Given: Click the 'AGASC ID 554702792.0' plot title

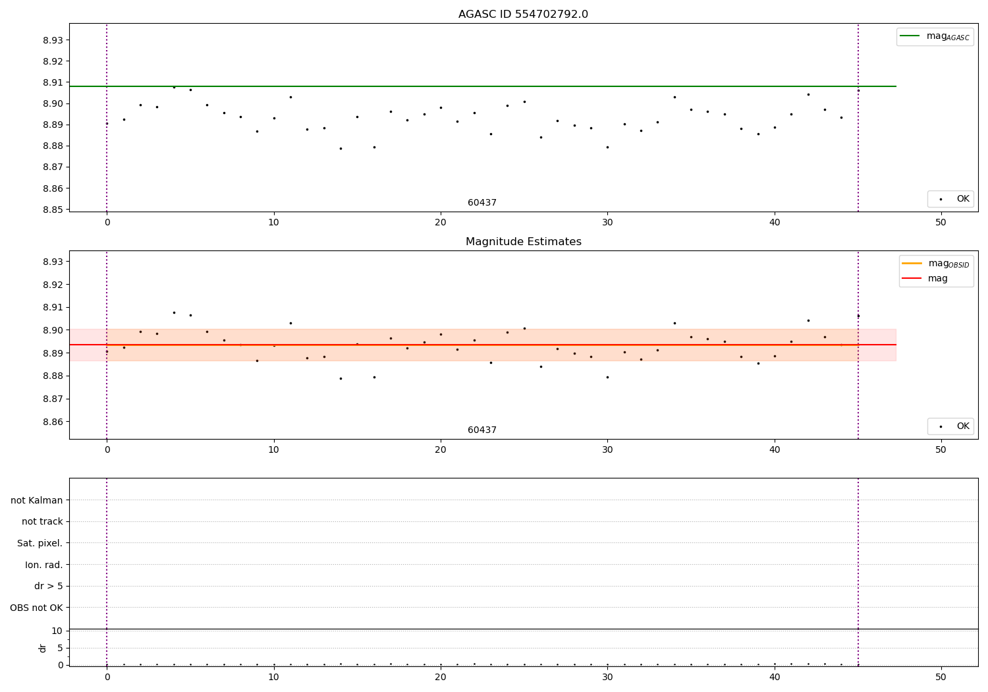Looking at the screenshot, I should pyautogui.click(x=523, y=14).
